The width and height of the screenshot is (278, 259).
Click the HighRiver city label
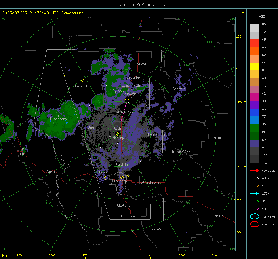click(x=128, y=217)
